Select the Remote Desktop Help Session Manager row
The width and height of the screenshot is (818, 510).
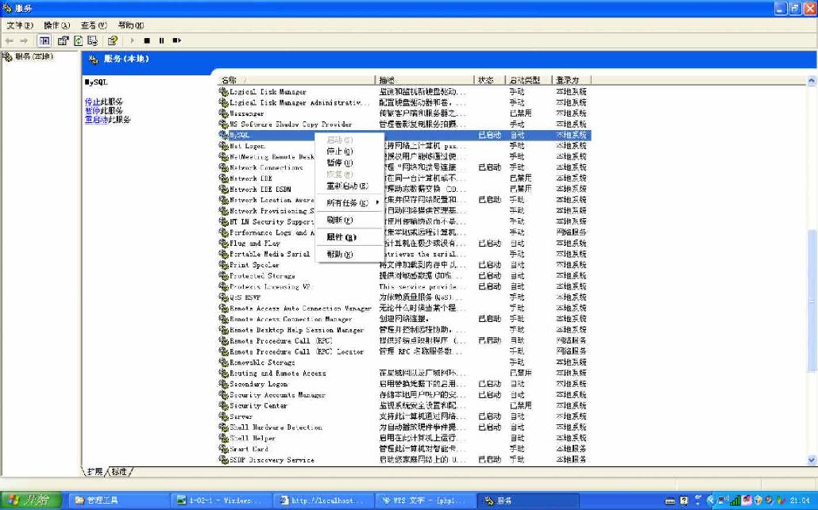click(404, 330)
